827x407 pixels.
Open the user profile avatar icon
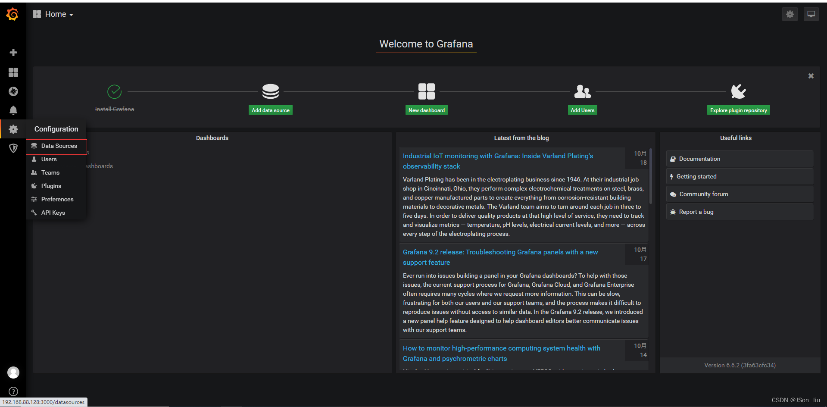click(x=13, y=373)
